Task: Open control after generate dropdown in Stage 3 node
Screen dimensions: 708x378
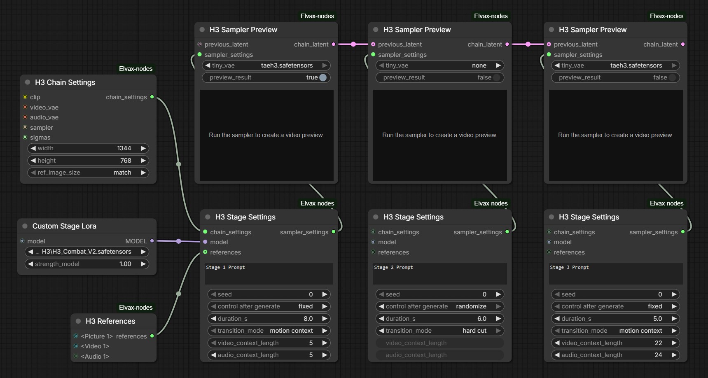Action: click(x=615, y=306)
